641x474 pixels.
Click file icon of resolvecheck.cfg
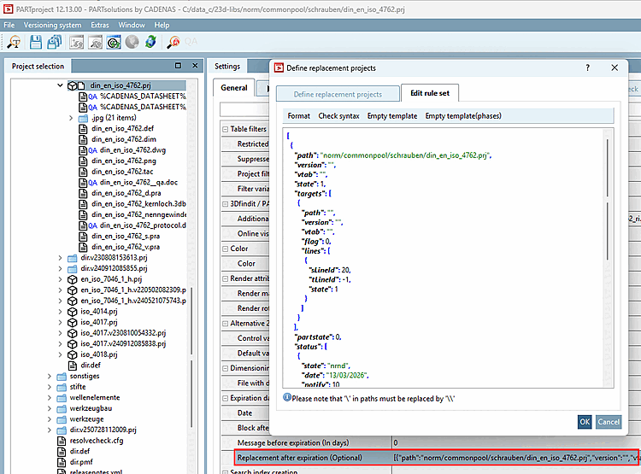coord(62,441)
